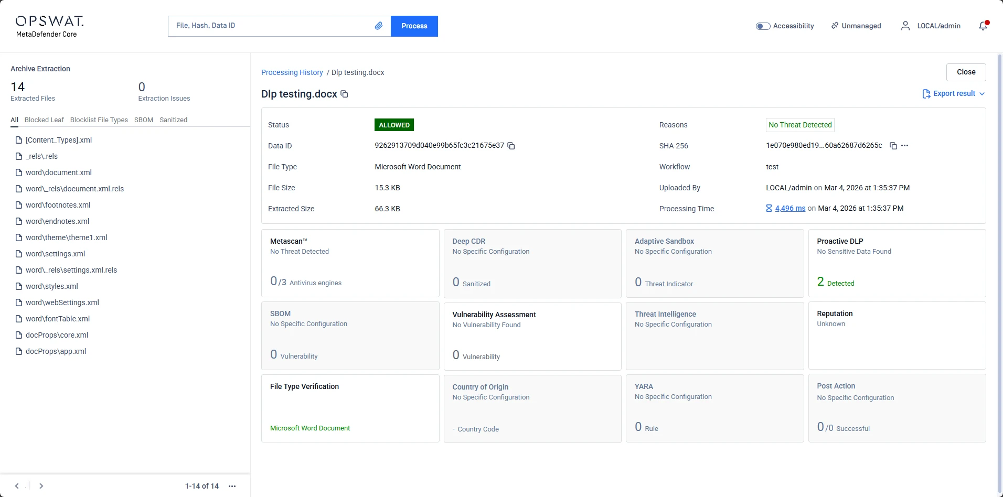Copy the Data ID value
This screenshot has width=1003, height=497.
point(511,146)
